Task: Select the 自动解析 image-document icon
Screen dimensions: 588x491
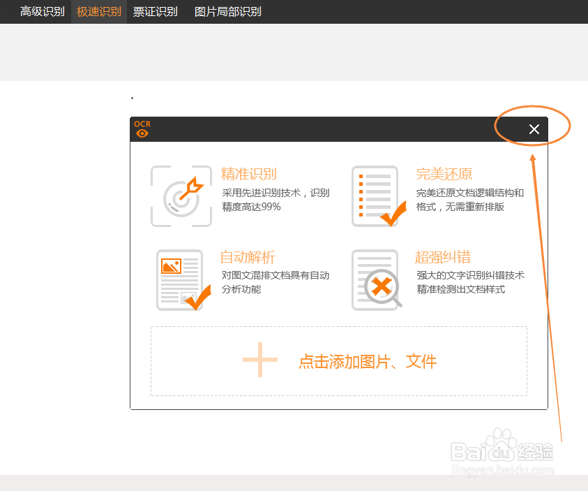Action: pyautogui.click(x=181, y=279)
